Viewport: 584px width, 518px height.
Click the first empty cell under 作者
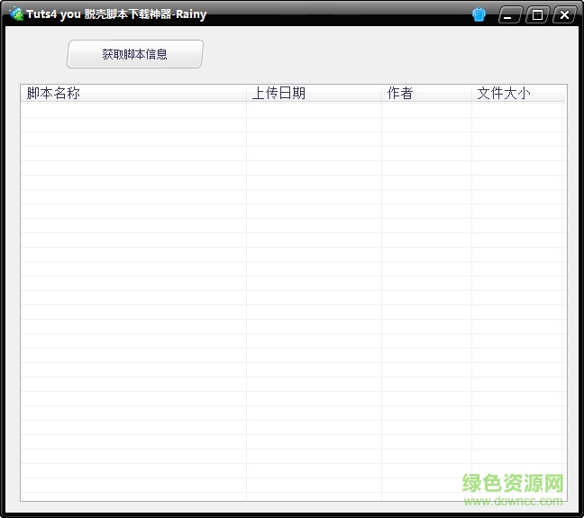pyautogui.click(x=425, y=110)
